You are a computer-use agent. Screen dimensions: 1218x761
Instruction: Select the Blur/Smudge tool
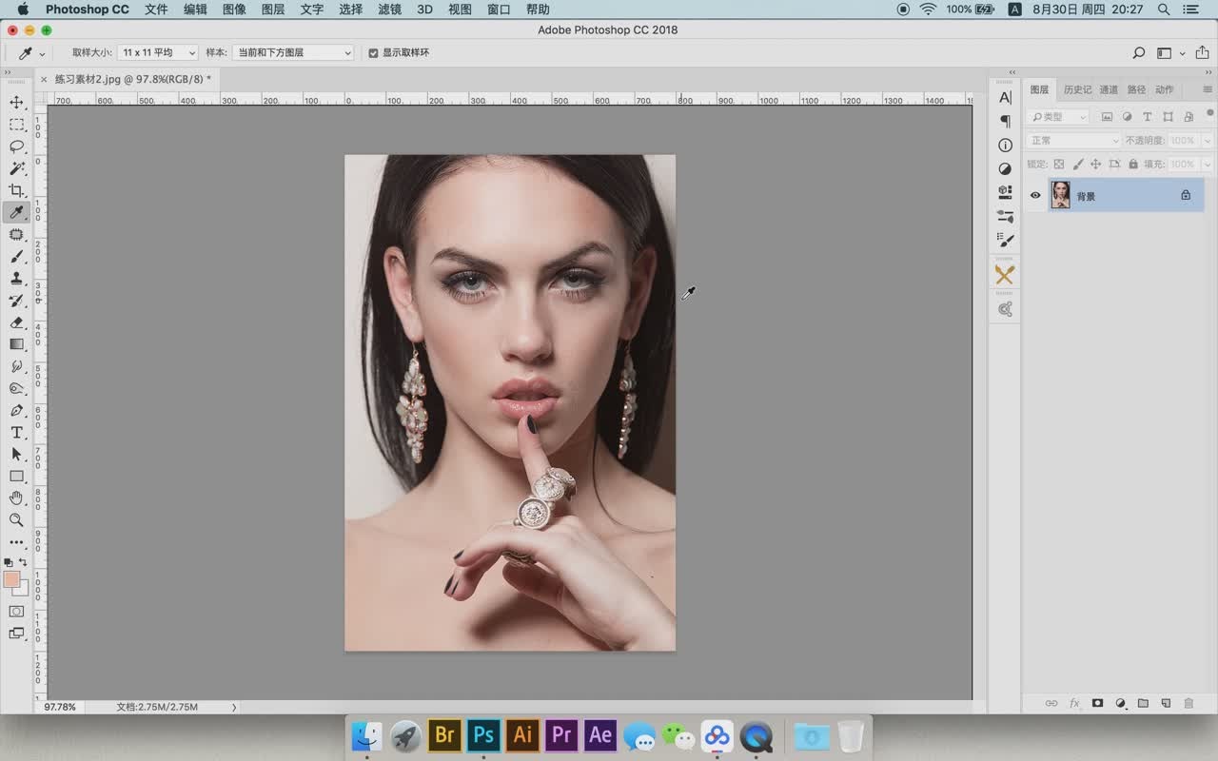click(16, 366)
